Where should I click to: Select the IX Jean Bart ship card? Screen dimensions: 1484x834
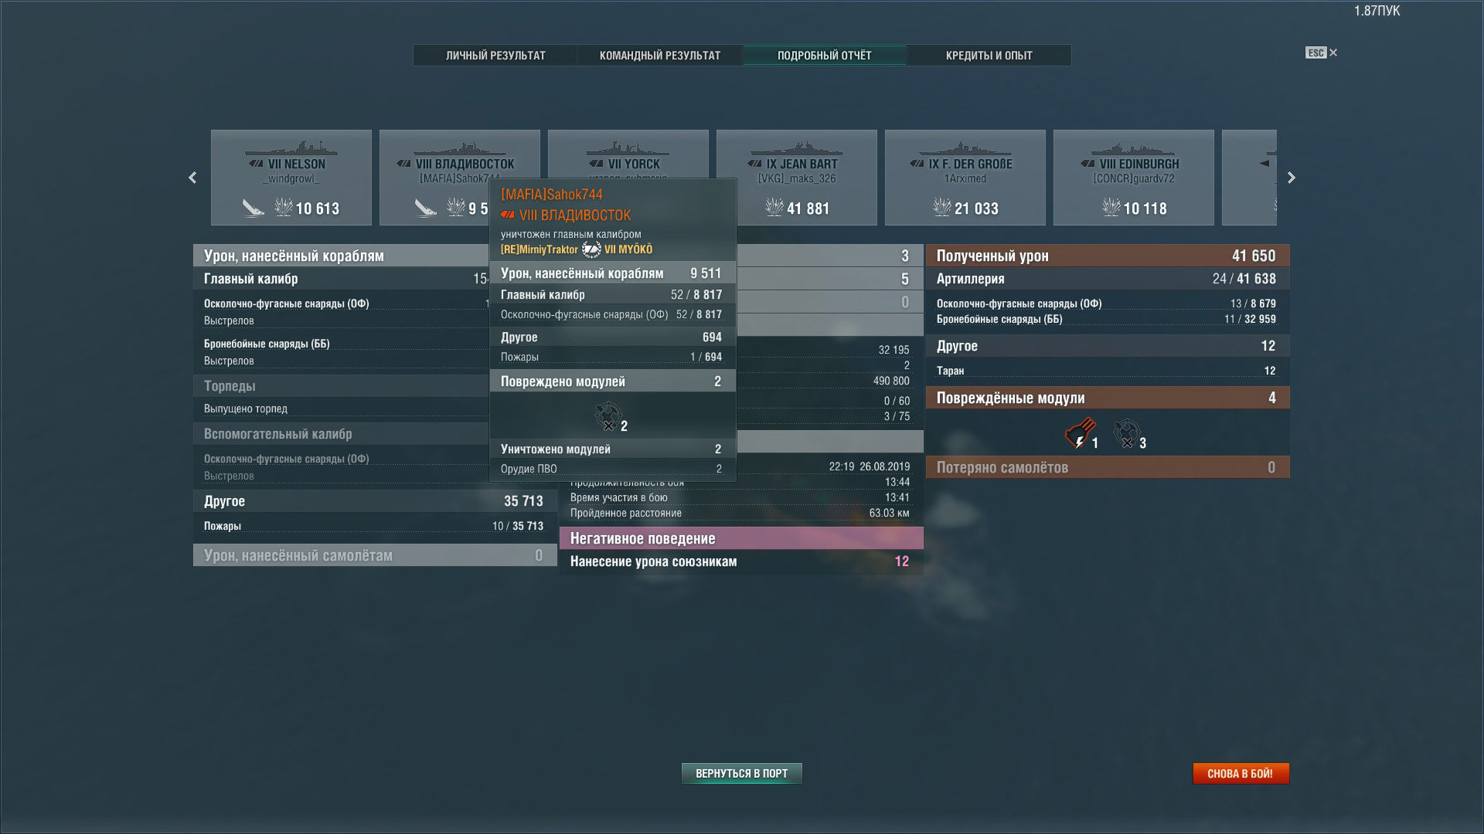pyautogui.click(x=797, y=178)
